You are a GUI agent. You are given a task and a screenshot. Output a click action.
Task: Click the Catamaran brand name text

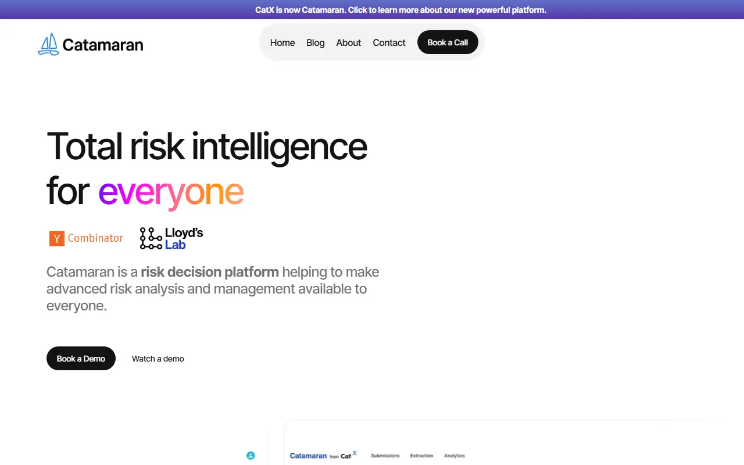[x=103, y=45]
